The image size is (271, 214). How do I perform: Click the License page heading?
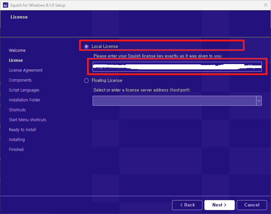click(x=19, y=17)
